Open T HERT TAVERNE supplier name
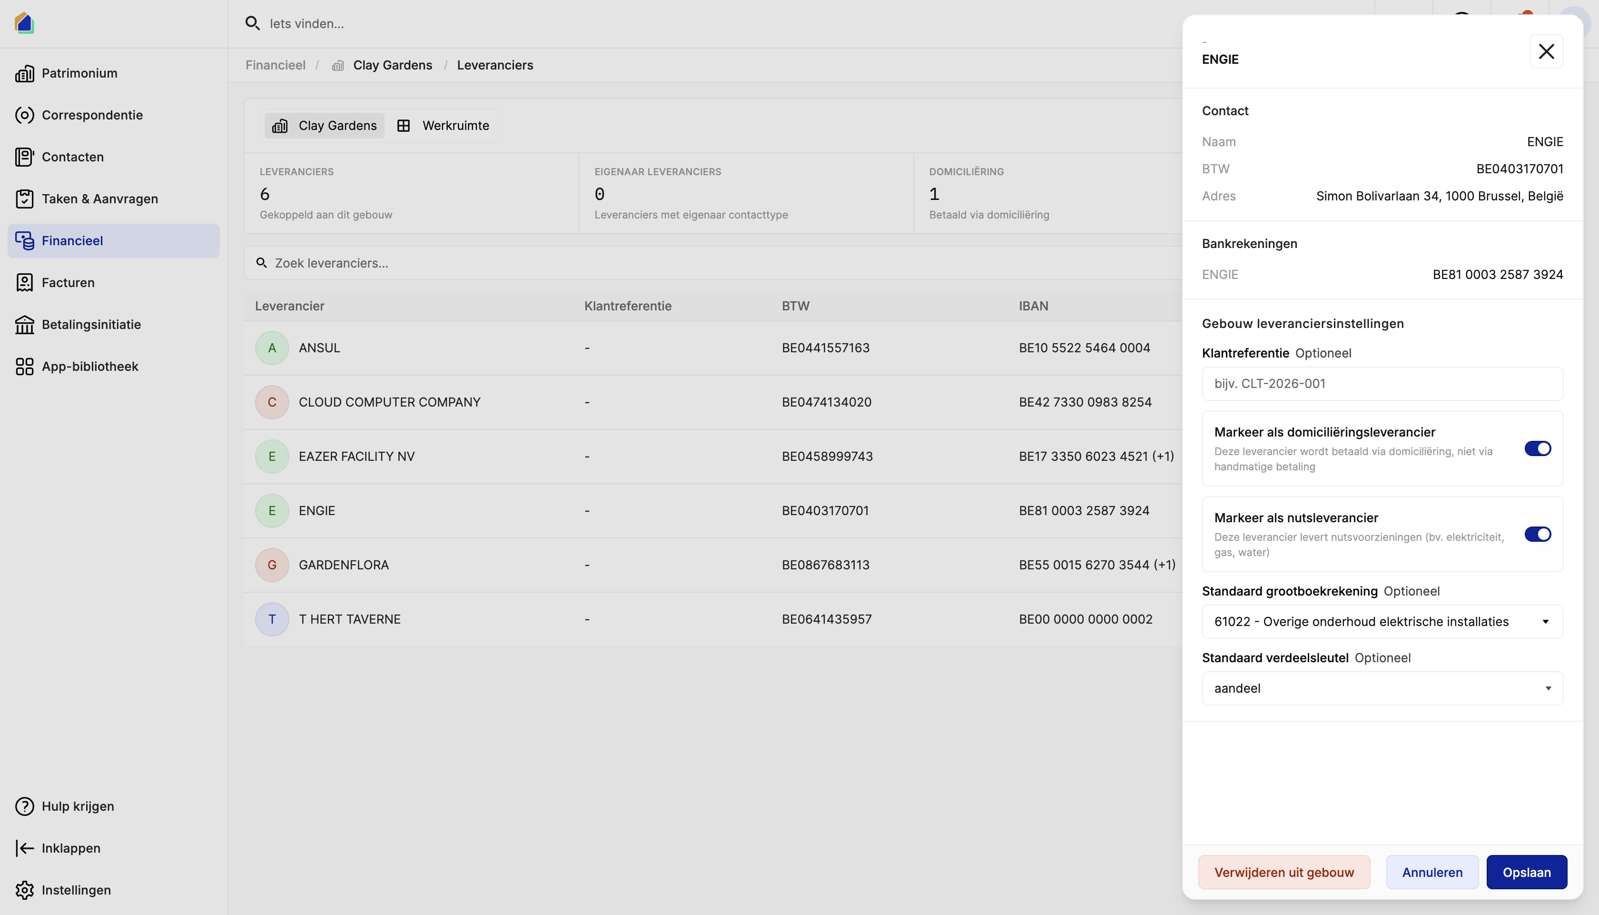This screenshot has width=1599, height=915. (349, 620)
